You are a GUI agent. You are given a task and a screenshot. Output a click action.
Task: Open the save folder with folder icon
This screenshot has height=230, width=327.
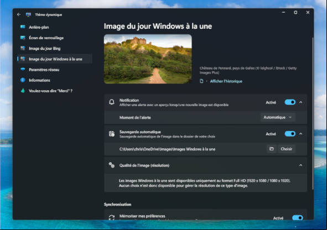pyautogui.click(x=272, y=149)
